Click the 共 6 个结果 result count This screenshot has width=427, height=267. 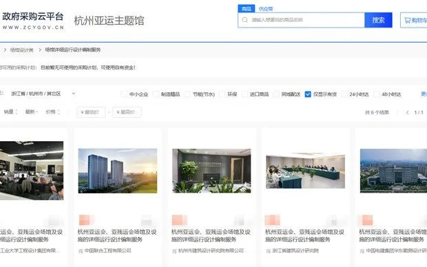point(377,112)
